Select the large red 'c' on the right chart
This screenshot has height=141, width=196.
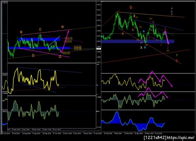(177, 61)
